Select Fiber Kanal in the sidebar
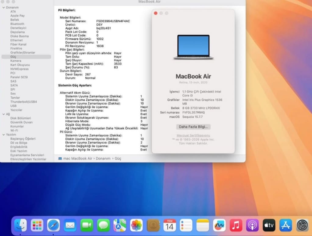 coord(18,44)
